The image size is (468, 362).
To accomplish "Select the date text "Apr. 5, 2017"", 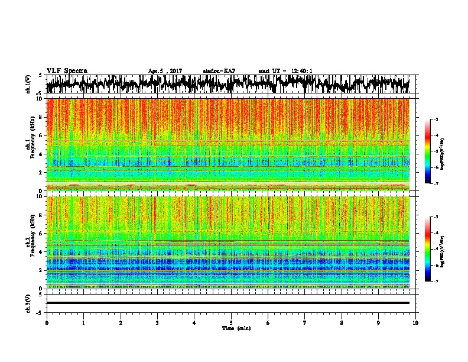I will point(165,71).
